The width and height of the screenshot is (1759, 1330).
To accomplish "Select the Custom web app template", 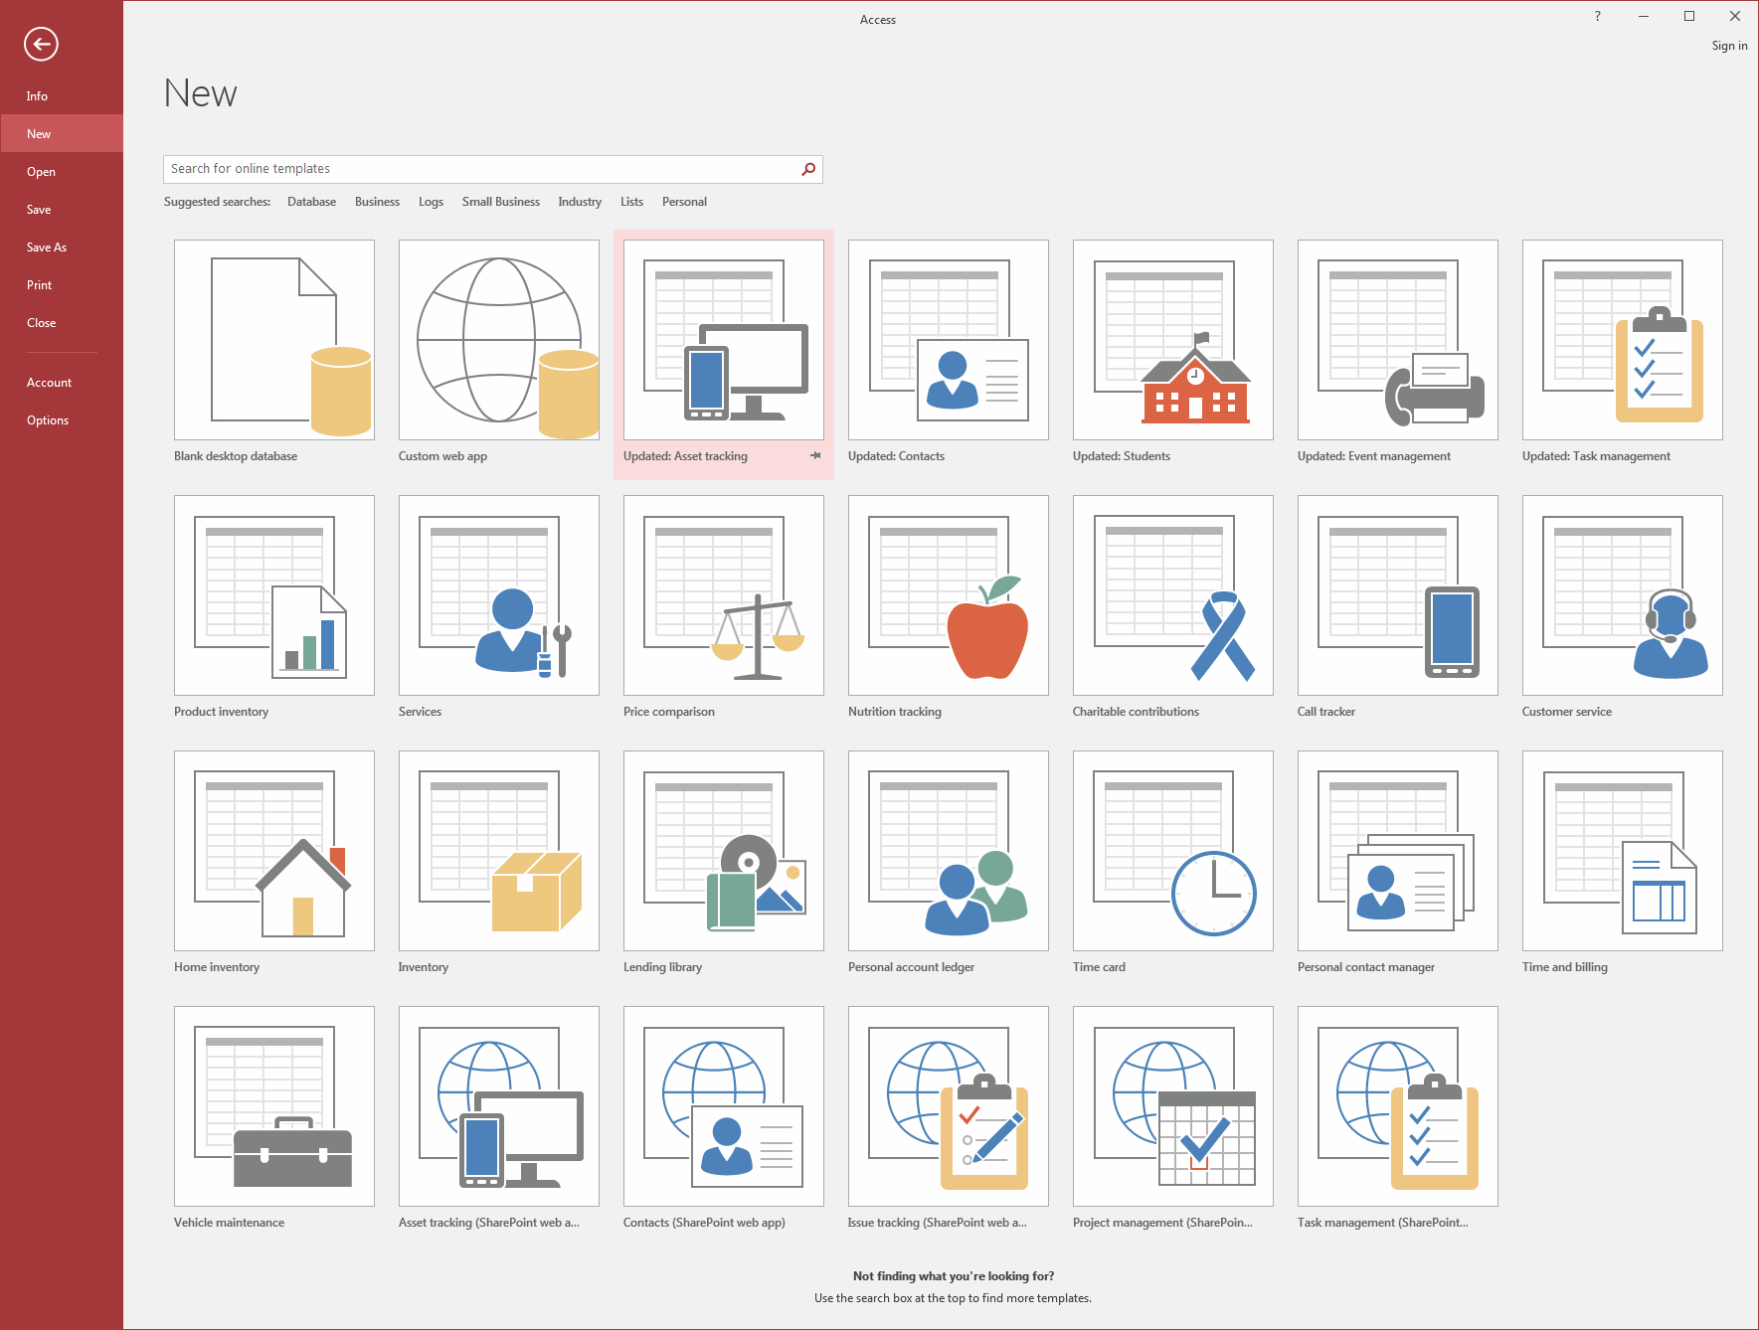I will 498,340.
